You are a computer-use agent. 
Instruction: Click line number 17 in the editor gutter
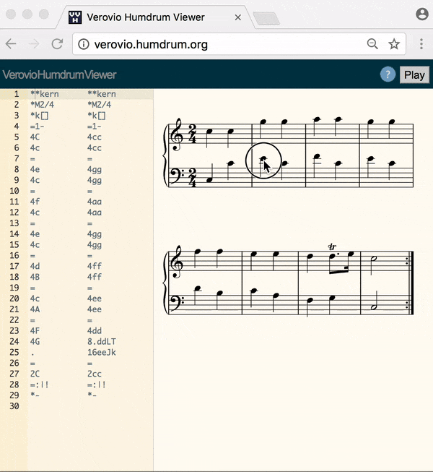14,266
